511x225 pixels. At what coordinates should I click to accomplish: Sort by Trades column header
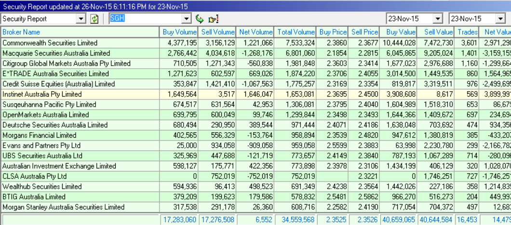[467, 32]
